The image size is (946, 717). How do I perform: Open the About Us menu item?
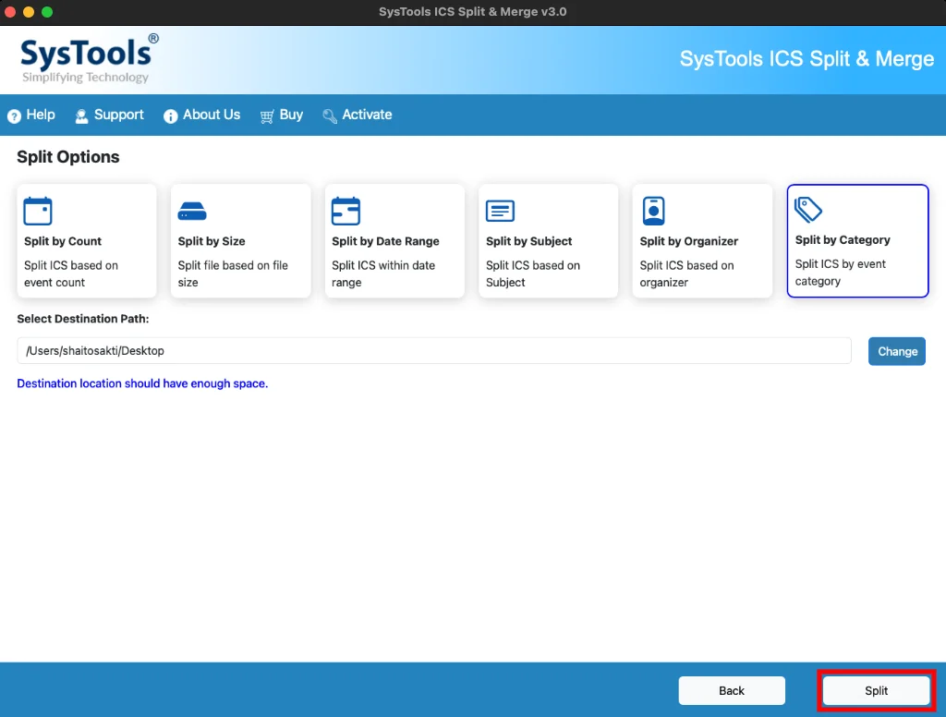tap(201, 115)
